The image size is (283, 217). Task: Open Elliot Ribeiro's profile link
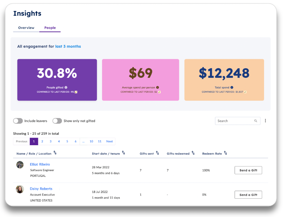[x=40, y=164]
